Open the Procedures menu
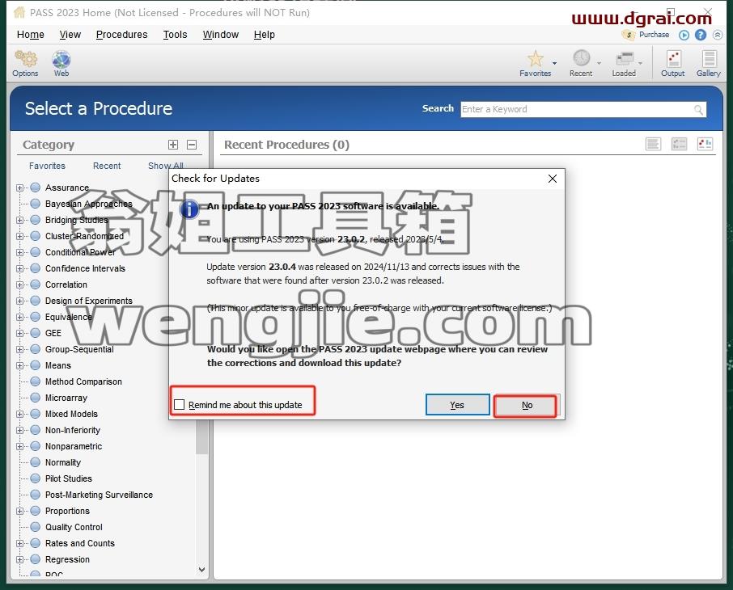The width and height of the screenshot is (733, 590). point(121,35)
